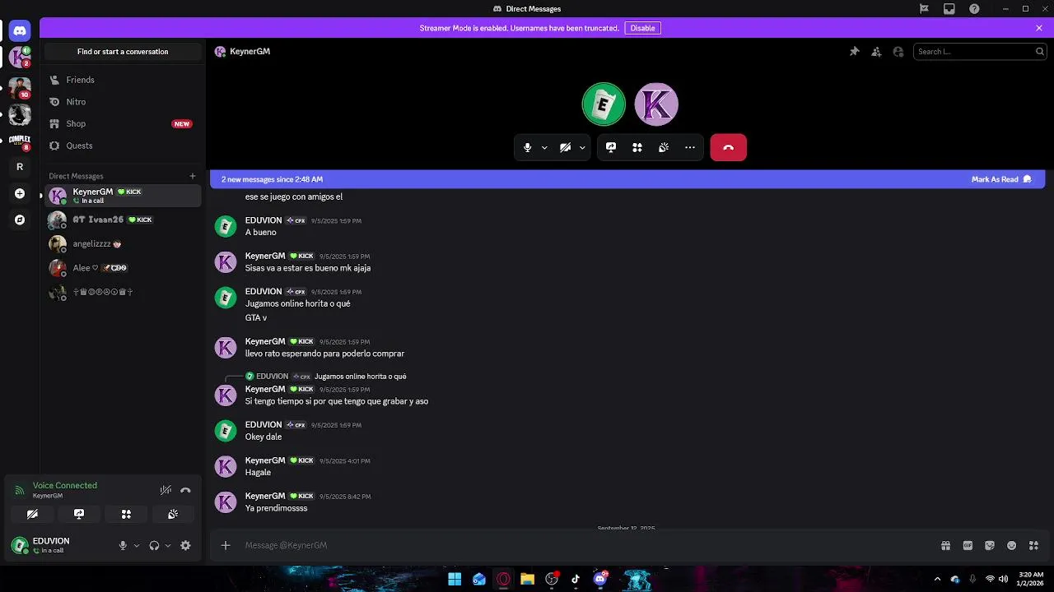Click the Voice Connected status
The width and height of the screenshot is (1054, 592).
pos(64,485)
